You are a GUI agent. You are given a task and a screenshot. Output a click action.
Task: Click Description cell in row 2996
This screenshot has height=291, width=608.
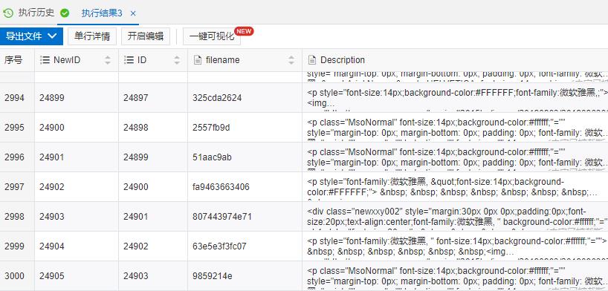tap(455, 157)
